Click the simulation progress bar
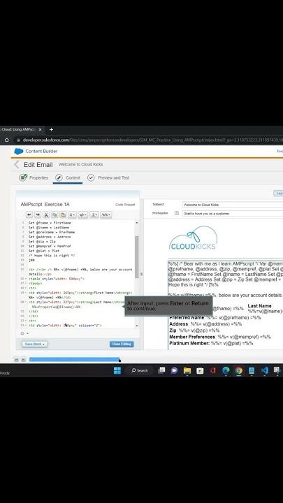This screenshot has width=283, height=503. point(75,360)
